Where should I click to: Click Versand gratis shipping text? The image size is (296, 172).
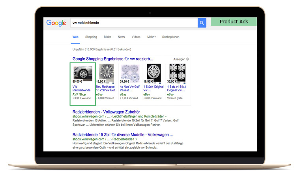[175, 98]
